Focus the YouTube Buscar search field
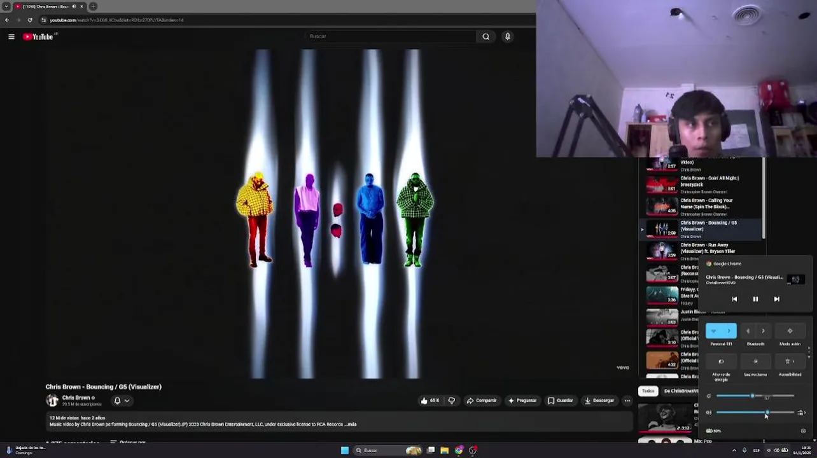817x458 pixels. (x=391, y=36)
